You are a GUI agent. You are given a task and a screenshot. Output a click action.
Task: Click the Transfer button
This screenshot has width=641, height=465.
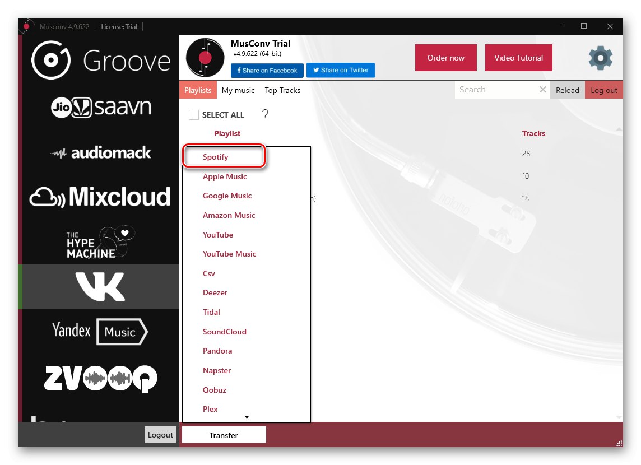(x=224, y=435)
